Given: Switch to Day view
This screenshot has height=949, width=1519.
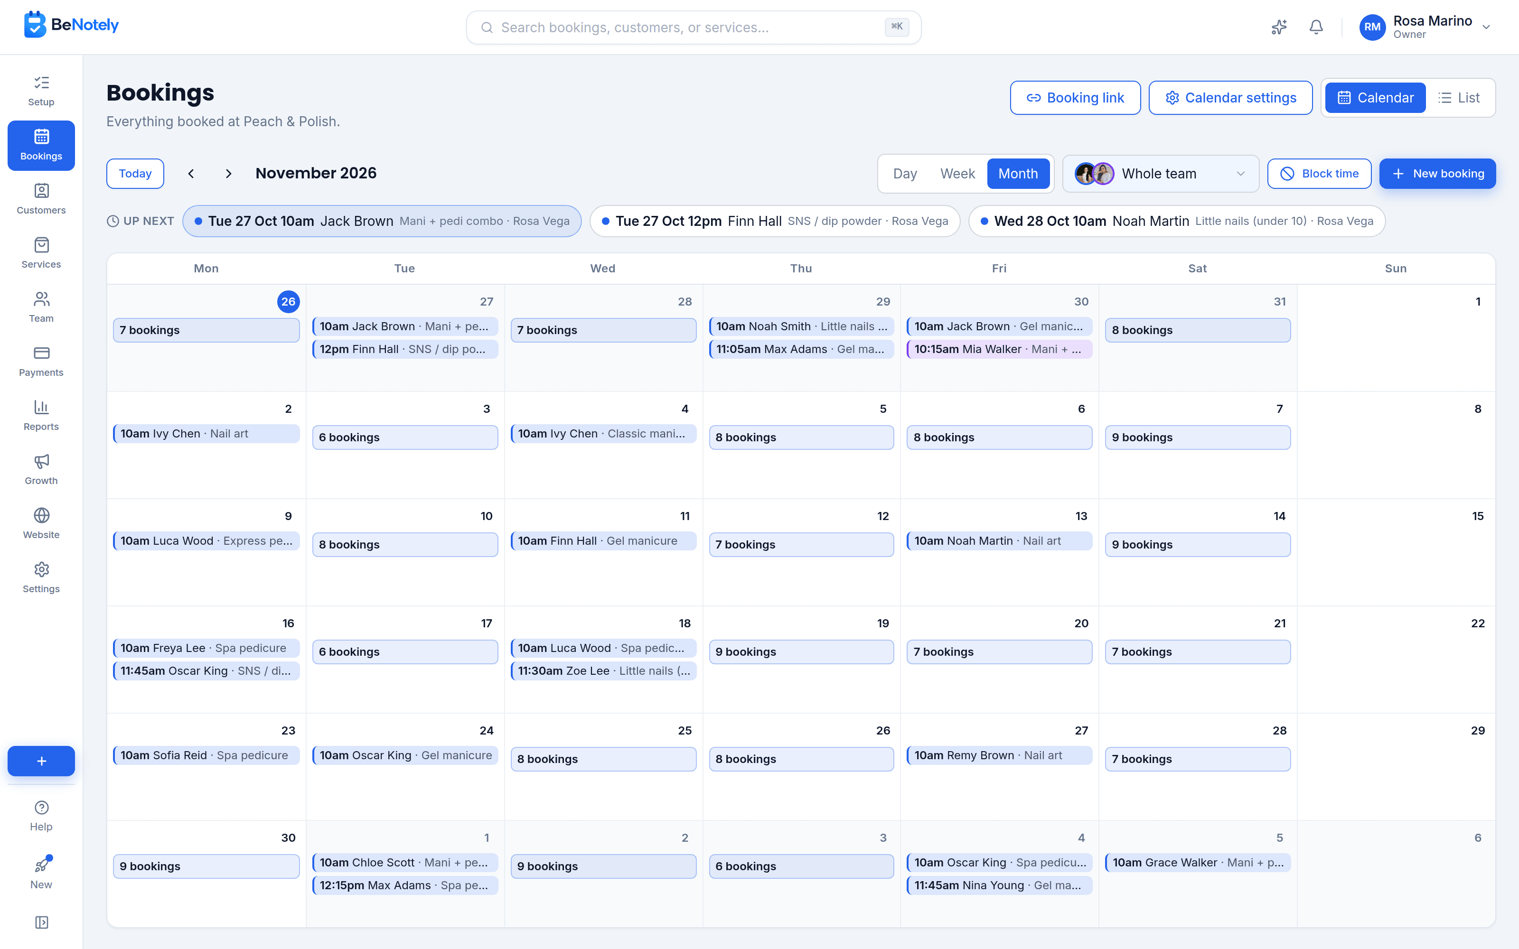Looking at the screenshot, I should coord(904,174).
